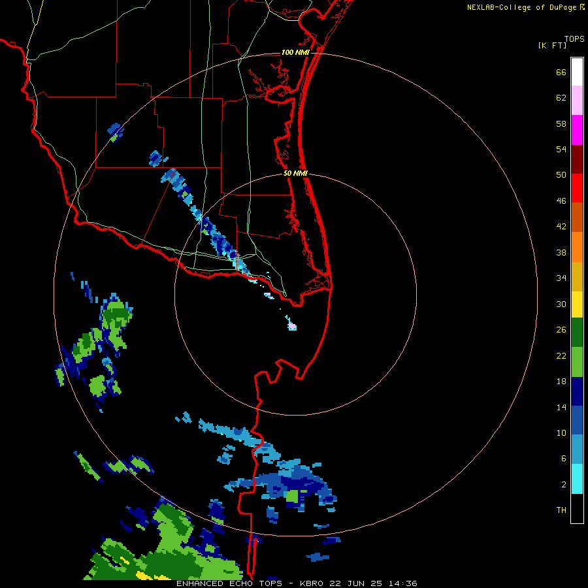The height and width of the screenshot is (588, 588).
Task: Click the cyan 2-6 kft legend swatch
Action: pos(577,479)
